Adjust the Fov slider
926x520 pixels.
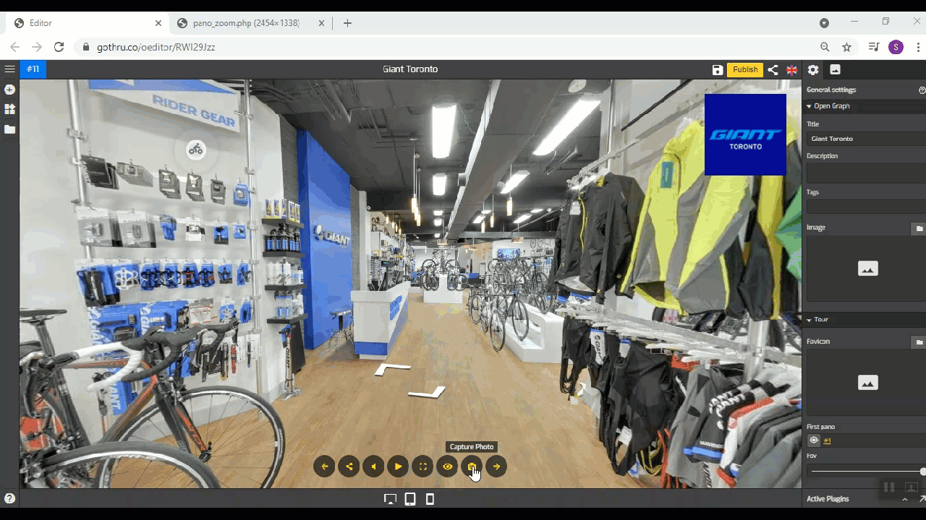pos(867,472)
